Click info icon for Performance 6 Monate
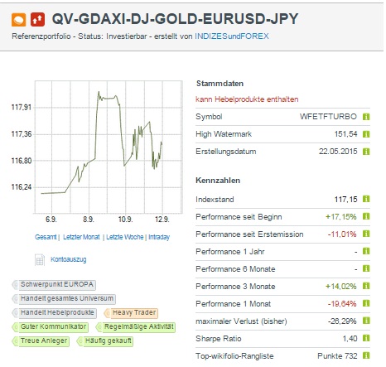 click(x=366, y=268)
